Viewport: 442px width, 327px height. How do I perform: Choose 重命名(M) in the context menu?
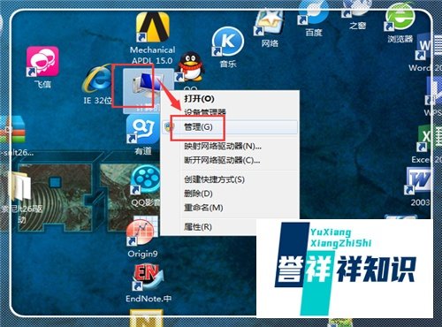[x=203, y=208]
